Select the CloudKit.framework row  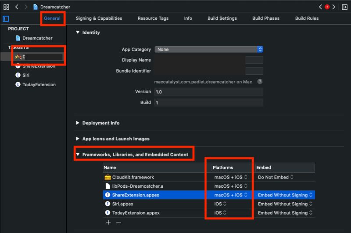209,177
